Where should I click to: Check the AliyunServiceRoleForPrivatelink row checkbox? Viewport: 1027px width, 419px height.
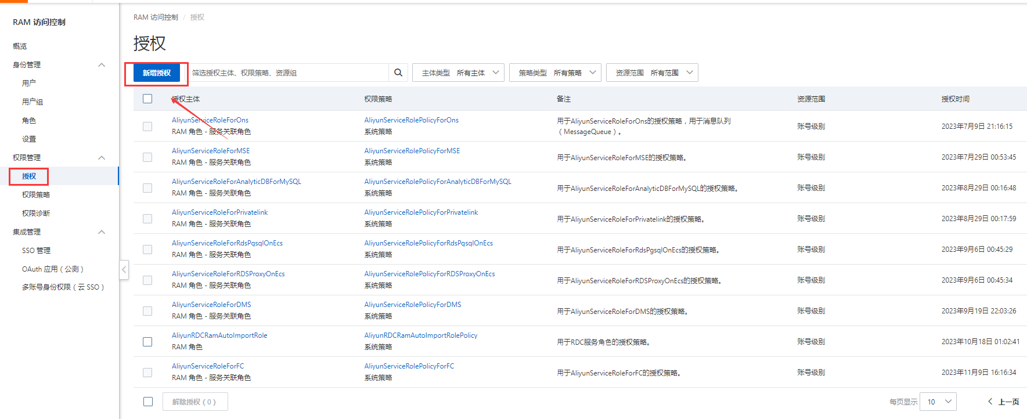147,218
